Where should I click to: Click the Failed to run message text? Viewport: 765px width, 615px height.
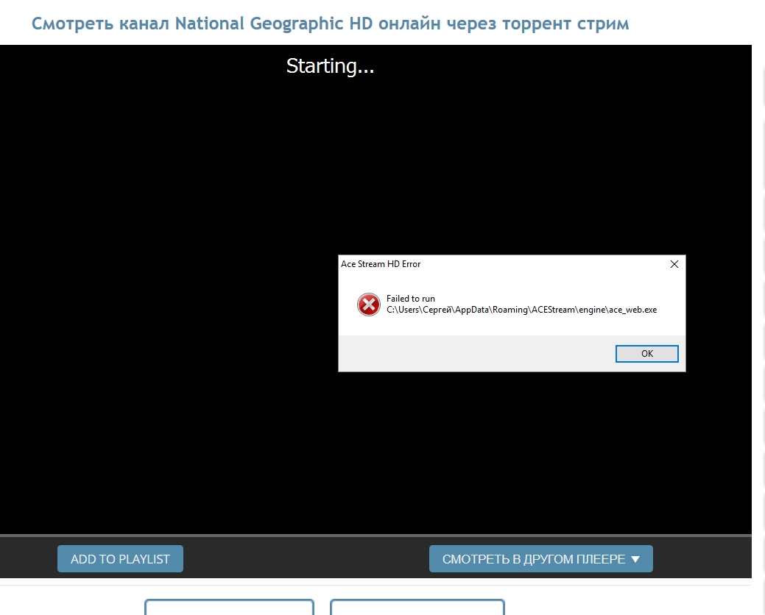(x=411, y=299)
